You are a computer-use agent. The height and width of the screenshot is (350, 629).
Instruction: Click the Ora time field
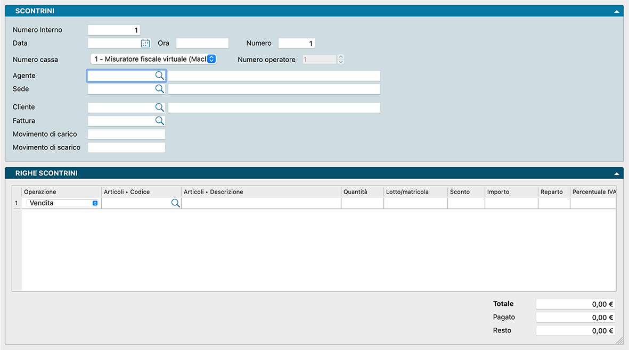[x=202, y=44]
